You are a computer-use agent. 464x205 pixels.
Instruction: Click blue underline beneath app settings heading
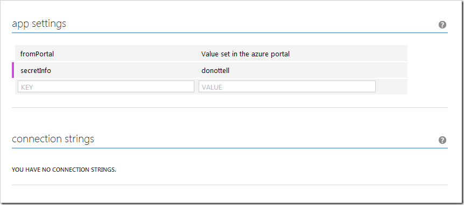[x=230, y=32]
